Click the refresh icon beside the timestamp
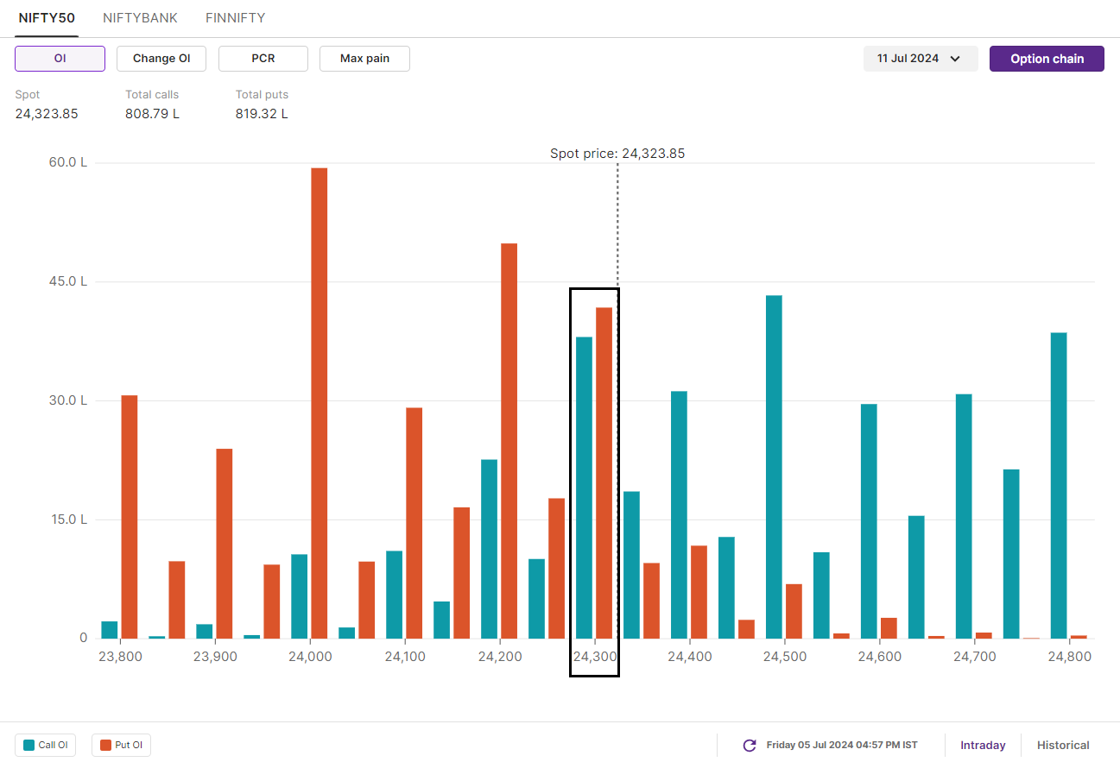 750,745
